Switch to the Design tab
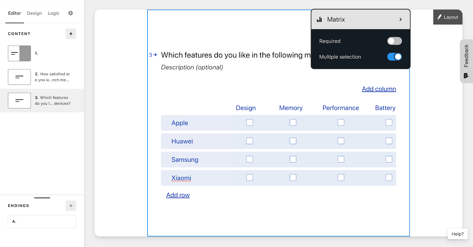 pos(34,13)
